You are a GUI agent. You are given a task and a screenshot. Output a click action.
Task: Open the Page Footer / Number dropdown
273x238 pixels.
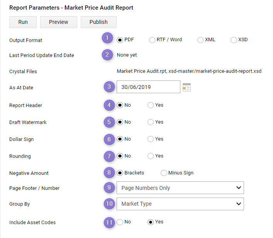pos(180,188)
